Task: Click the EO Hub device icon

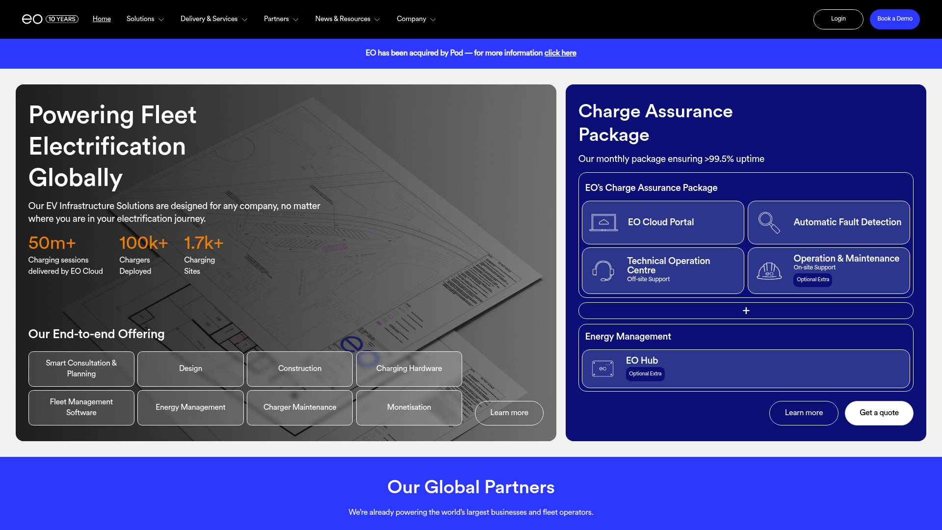Action: (x=602, y=369)
